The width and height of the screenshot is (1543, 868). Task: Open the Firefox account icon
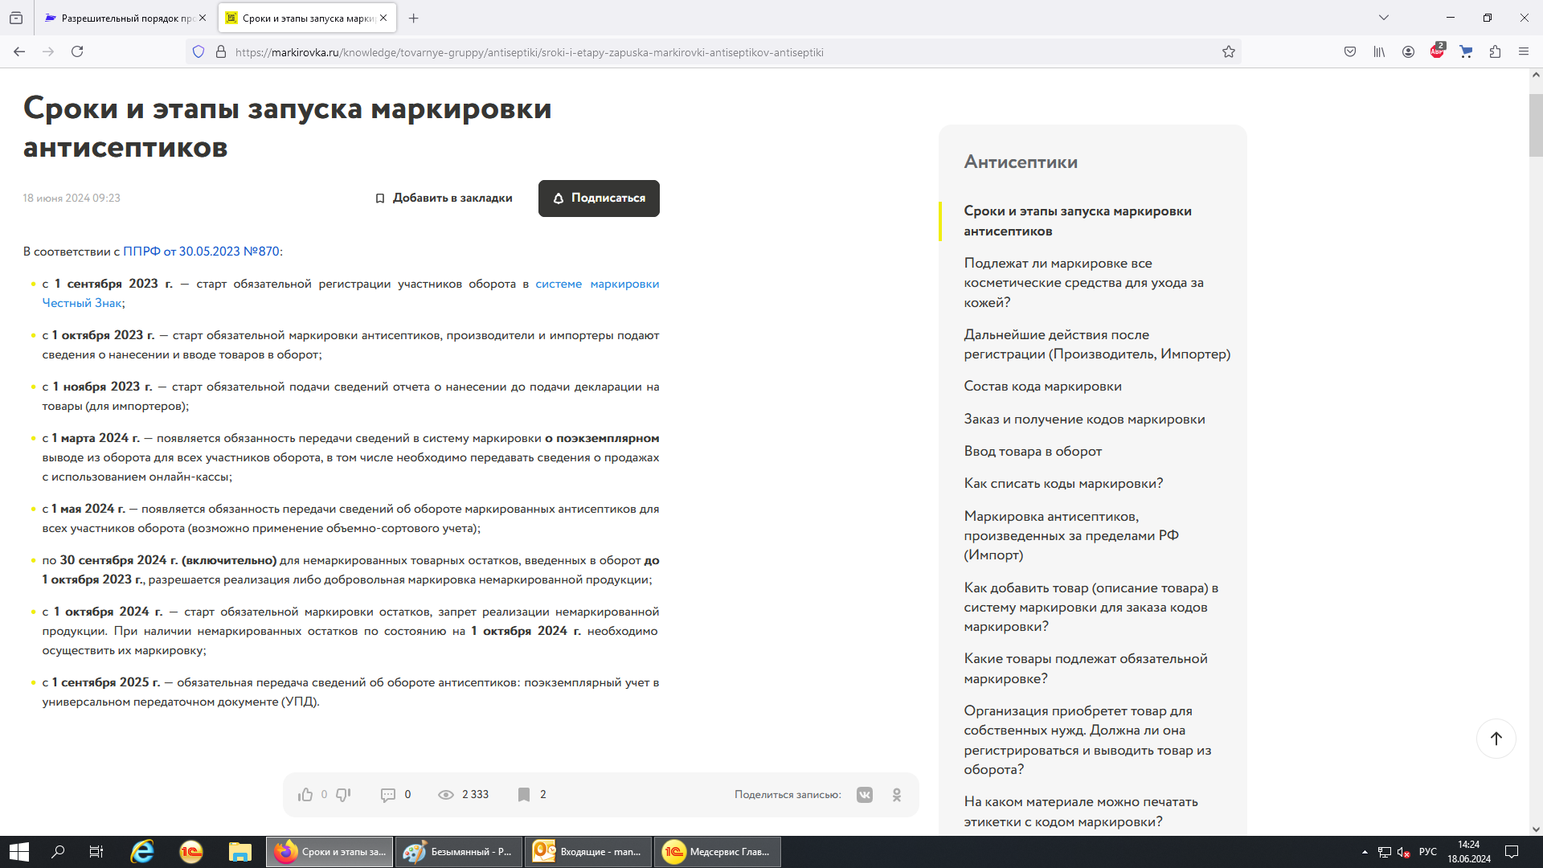[x=1408, y=52]
